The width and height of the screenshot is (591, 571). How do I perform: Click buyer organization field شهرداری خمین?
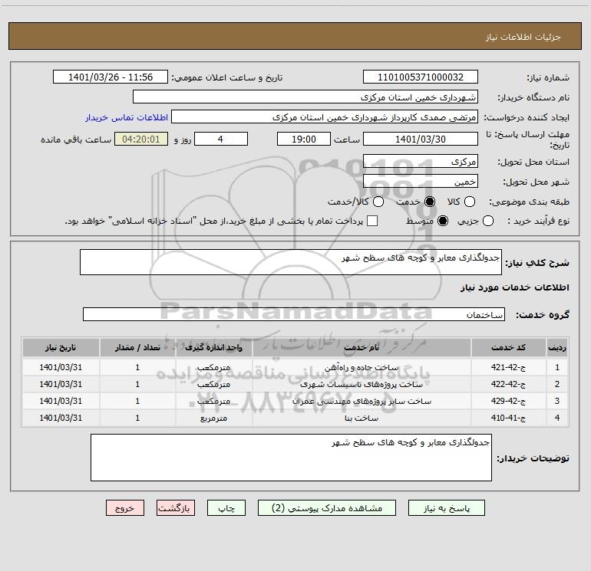point(305,97)
